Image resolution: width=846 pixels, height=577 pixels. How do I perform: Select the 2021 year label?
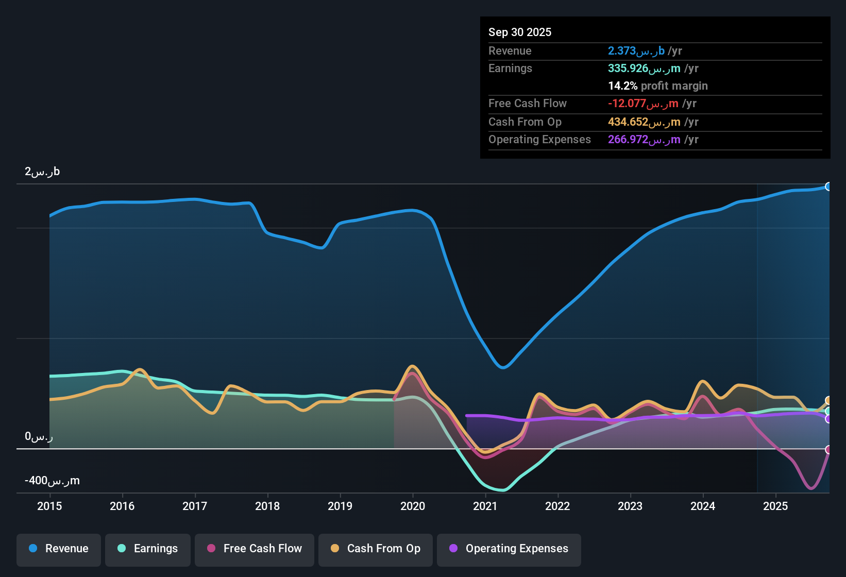pos(484,506)
